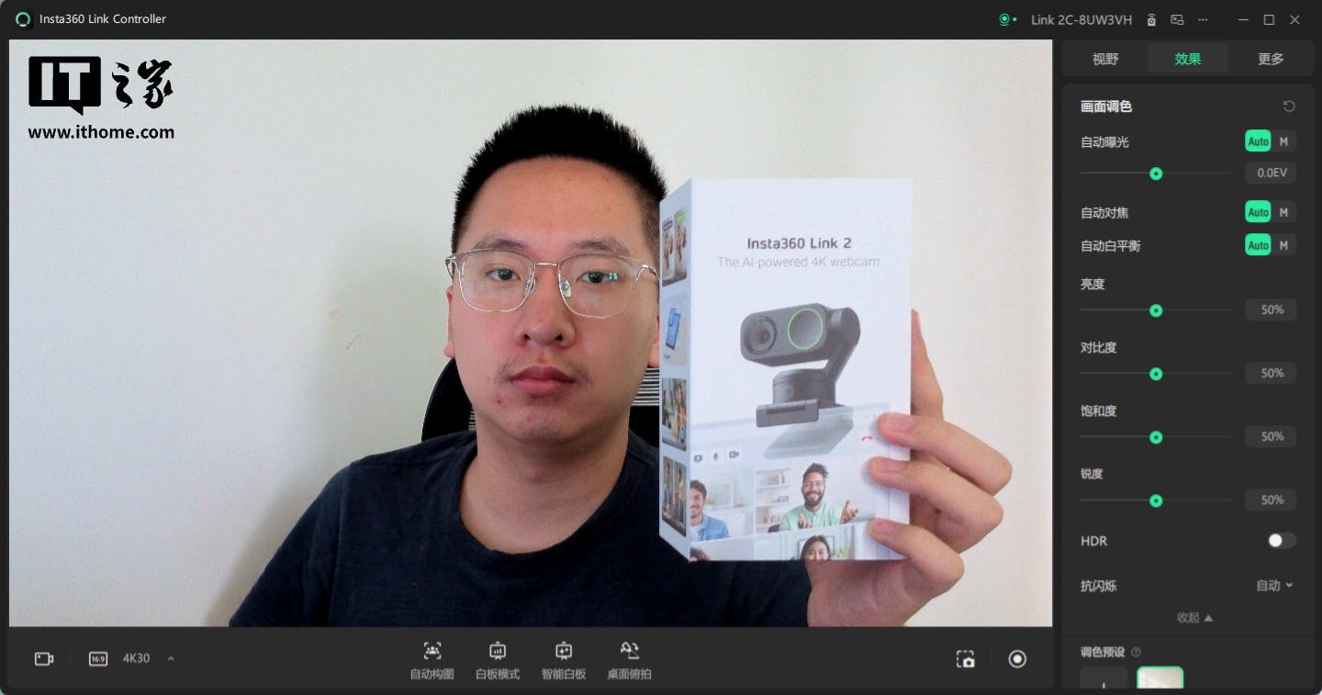Click the 0.0EV exposure value field
Image resolution: width=1322 pixels, height=695 pixels.
click(x=1271, y=173)
